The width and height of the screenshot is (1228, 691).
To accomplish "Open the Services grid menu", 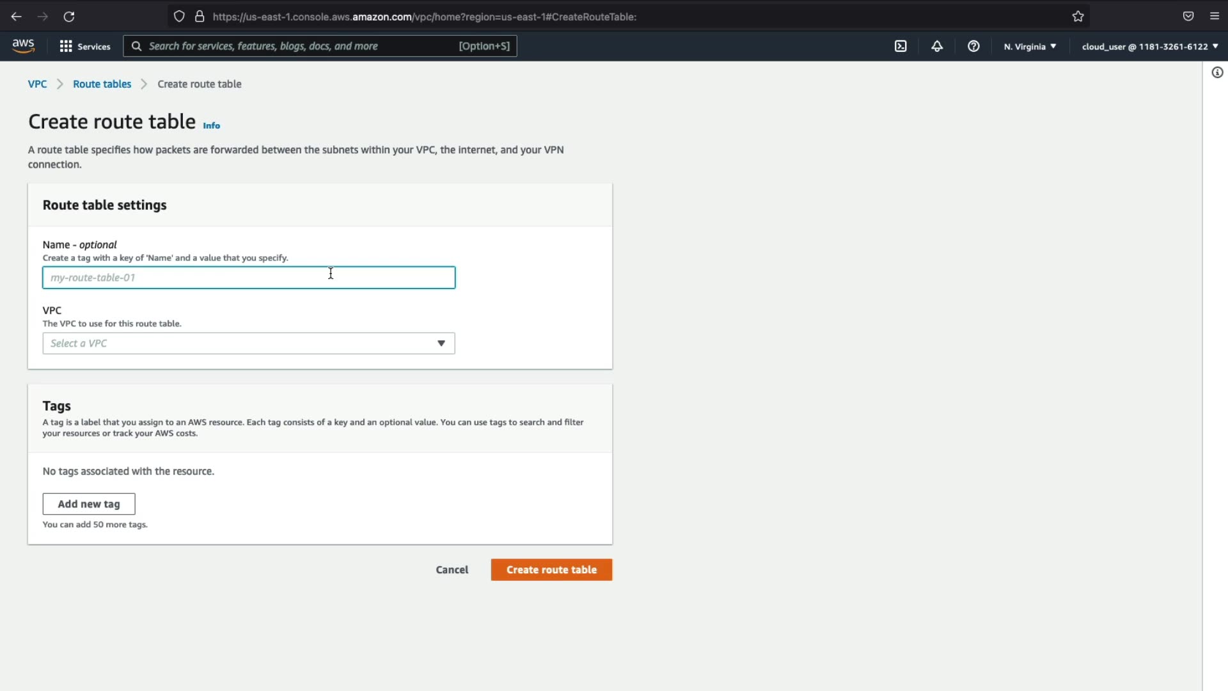I will (84, 46).
